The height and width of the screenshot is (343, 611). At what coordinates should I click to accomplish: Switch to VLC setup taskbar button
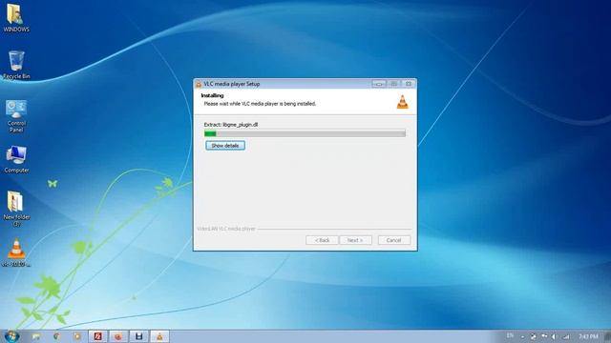click(x=159, y=336)
